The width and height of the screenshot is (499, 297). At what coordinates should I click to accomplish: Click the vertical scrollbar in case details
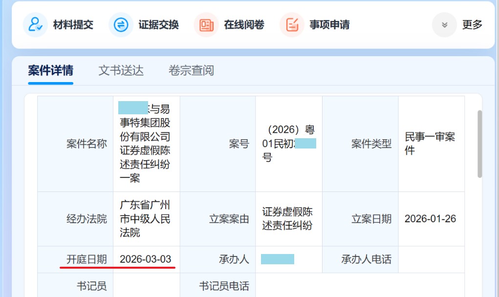tap(479, 144)
